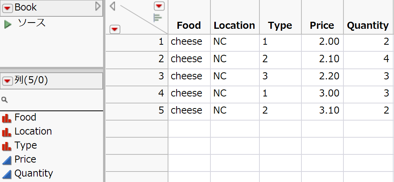Viewport: 394px width, 182px height.
Task: Click the nominal icon next to Type
Action: pyautogui.click(x=7, y=146)
